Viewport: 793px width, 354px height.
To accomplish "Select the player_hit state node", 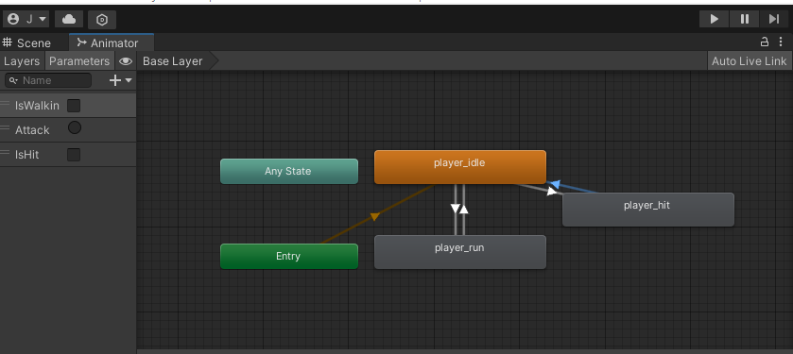I will (647, 210).
